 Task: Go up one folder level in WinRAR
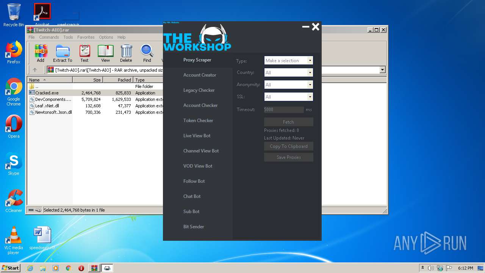pos(35,70)
